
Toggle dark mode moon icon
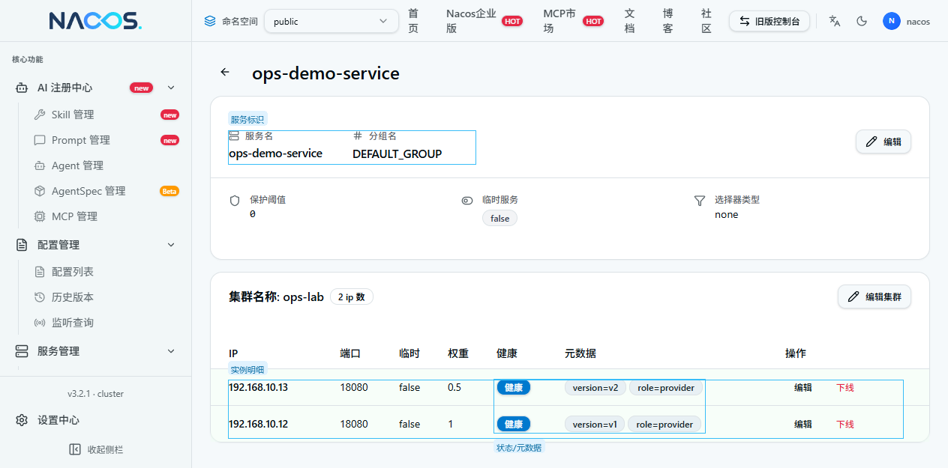point(862,21)
